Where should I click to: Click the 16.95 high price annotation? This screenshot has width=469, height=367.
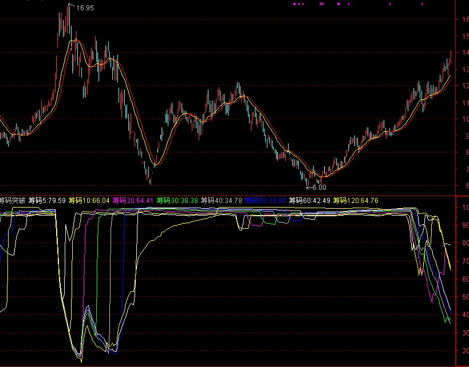[85, 8]
